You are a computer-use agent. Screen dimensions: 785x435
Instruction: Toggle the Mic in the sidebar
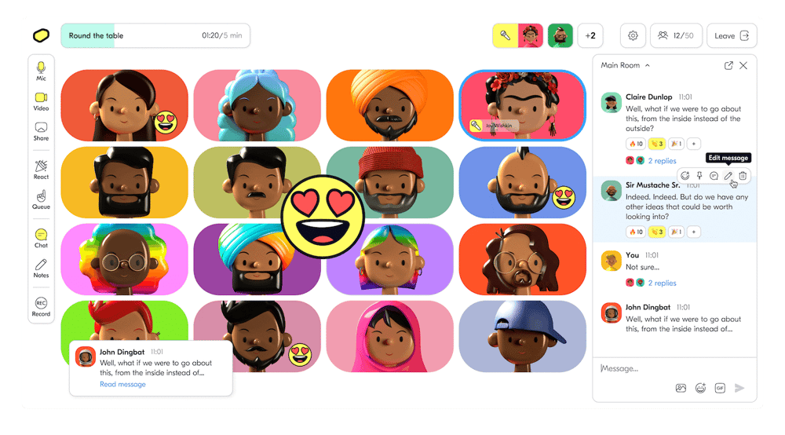[x=41, y=71]
